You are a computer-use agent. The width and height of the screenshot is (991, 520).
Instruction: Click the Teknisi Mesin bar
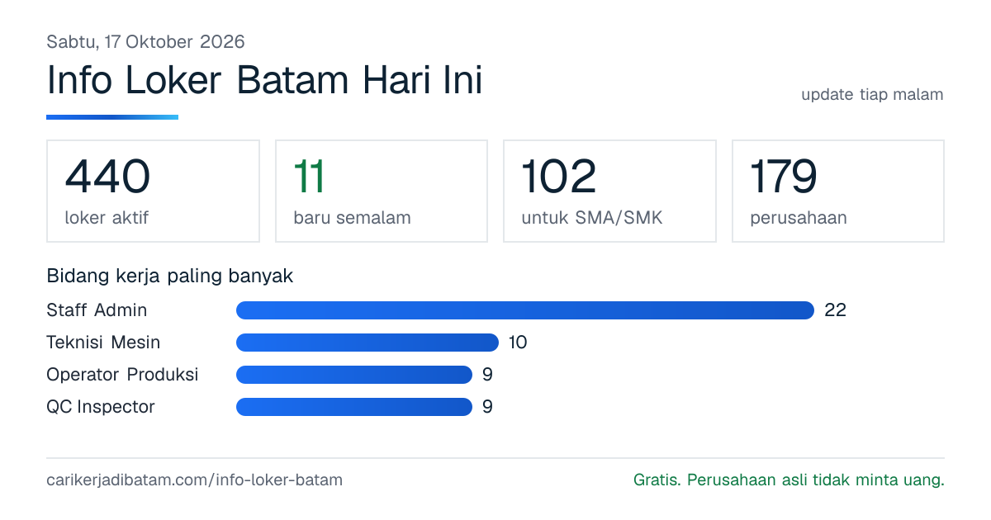pos(367,343)
